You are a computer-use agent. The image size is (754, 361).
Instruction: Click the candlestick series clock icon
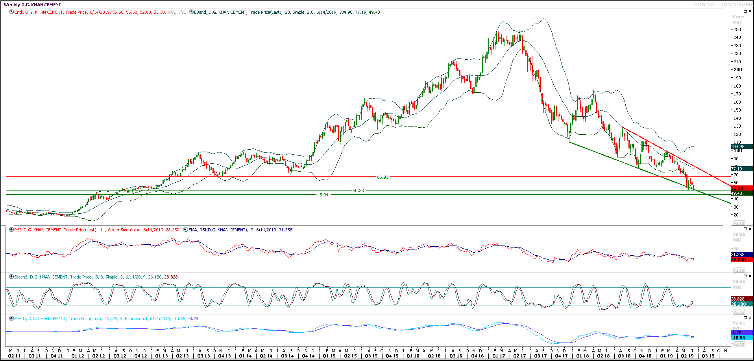pos(11,12)
